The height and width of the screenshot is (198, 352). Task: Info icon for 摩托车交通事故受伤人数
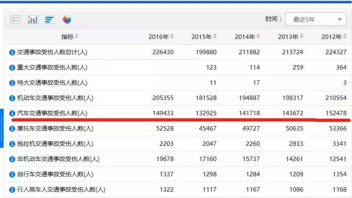coord(12,129)
